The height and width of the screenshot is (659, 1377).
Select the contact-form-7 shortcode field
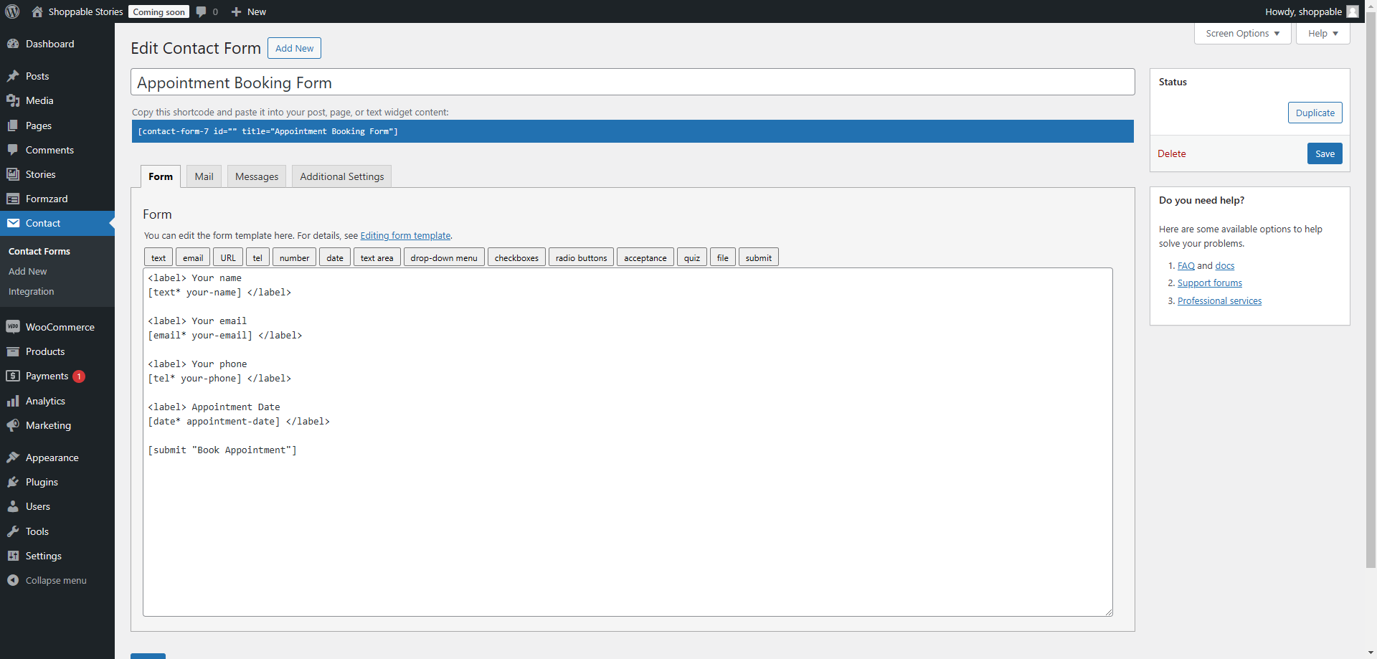click(x=633, y=131)
